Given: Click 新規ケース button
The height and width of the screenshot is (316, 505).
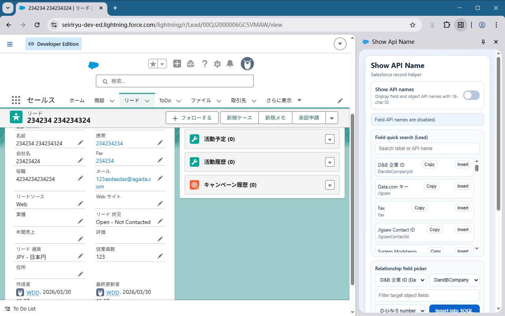Looking at the screenshot, I should tap(239, 118).
